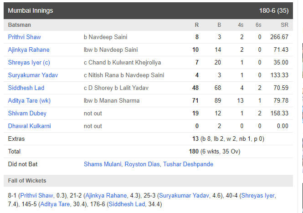Open Ajinkya Rahane link in batsman list
Screen dimensions: 303x213
[x=29, y=50]
